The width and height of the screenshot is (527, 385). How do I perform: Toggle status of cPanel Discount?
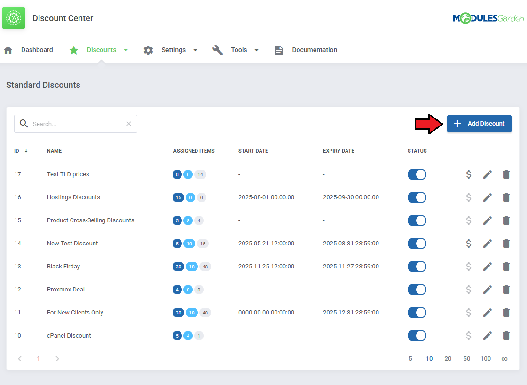[417, 335]
